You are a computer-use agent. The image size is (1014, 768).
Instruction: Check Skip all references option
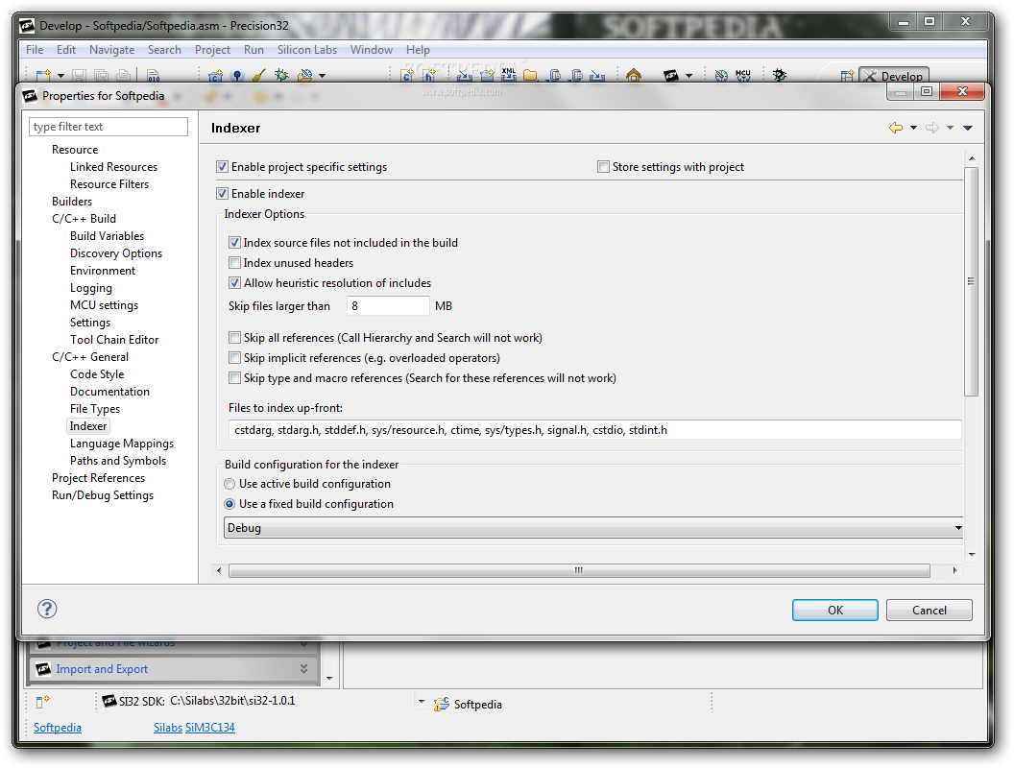pyautogui.click(x=234, y=338)
